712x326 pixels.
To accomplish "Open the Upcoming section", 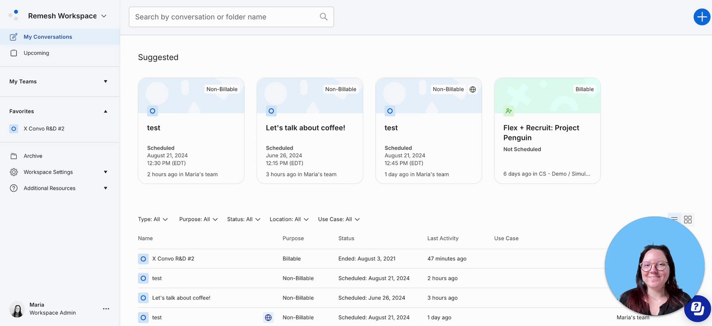I will (36, 53).
